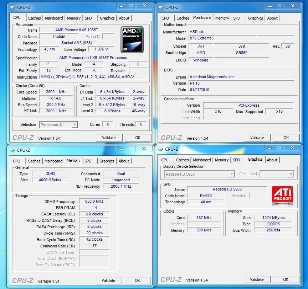The height and width of the screenshot is (289, 308).
Task: Open About tab in Graphics window
Action: click(272, 160)
